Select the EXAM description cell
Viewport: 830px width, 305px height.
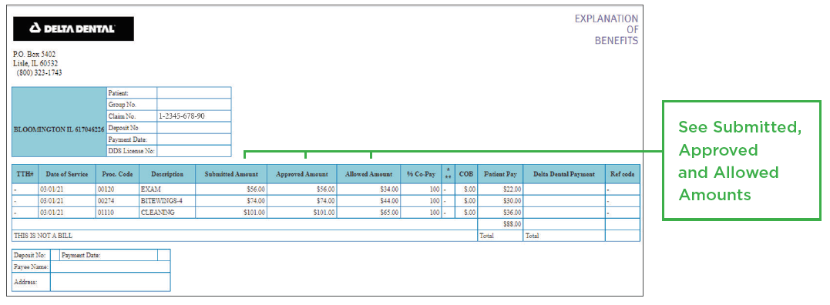[x=167, y=189]
